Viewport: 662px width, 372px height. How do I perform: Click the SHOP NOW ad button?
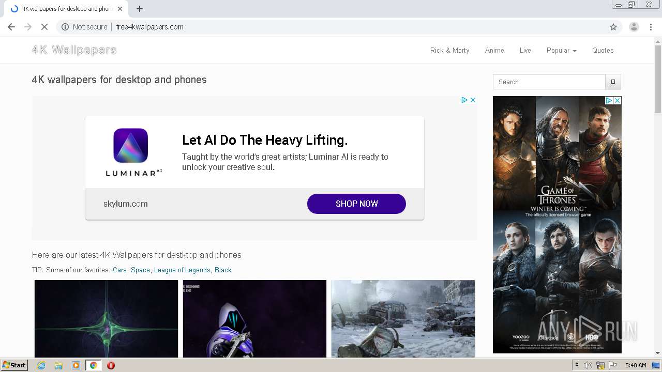tap(356, 204)
